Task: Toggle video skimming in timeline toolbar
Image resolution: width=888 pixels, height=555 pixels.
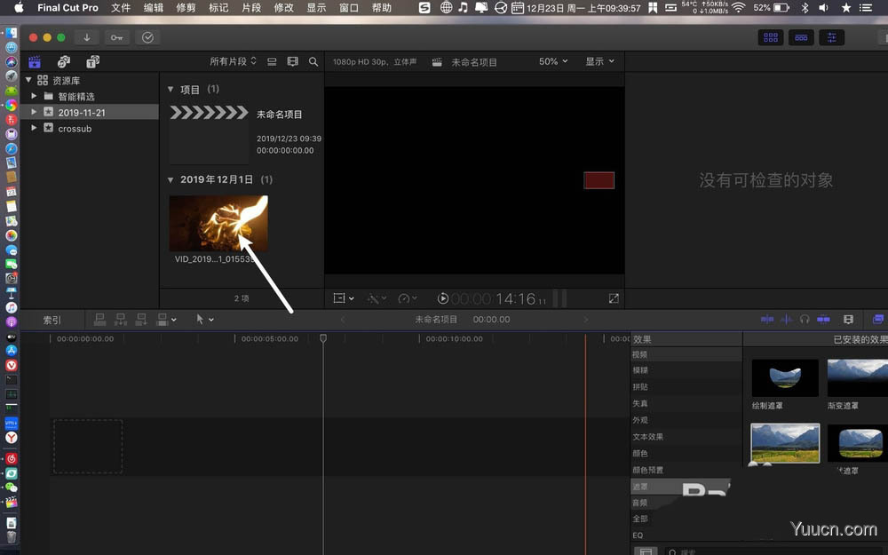Action: tap(767, 320)
